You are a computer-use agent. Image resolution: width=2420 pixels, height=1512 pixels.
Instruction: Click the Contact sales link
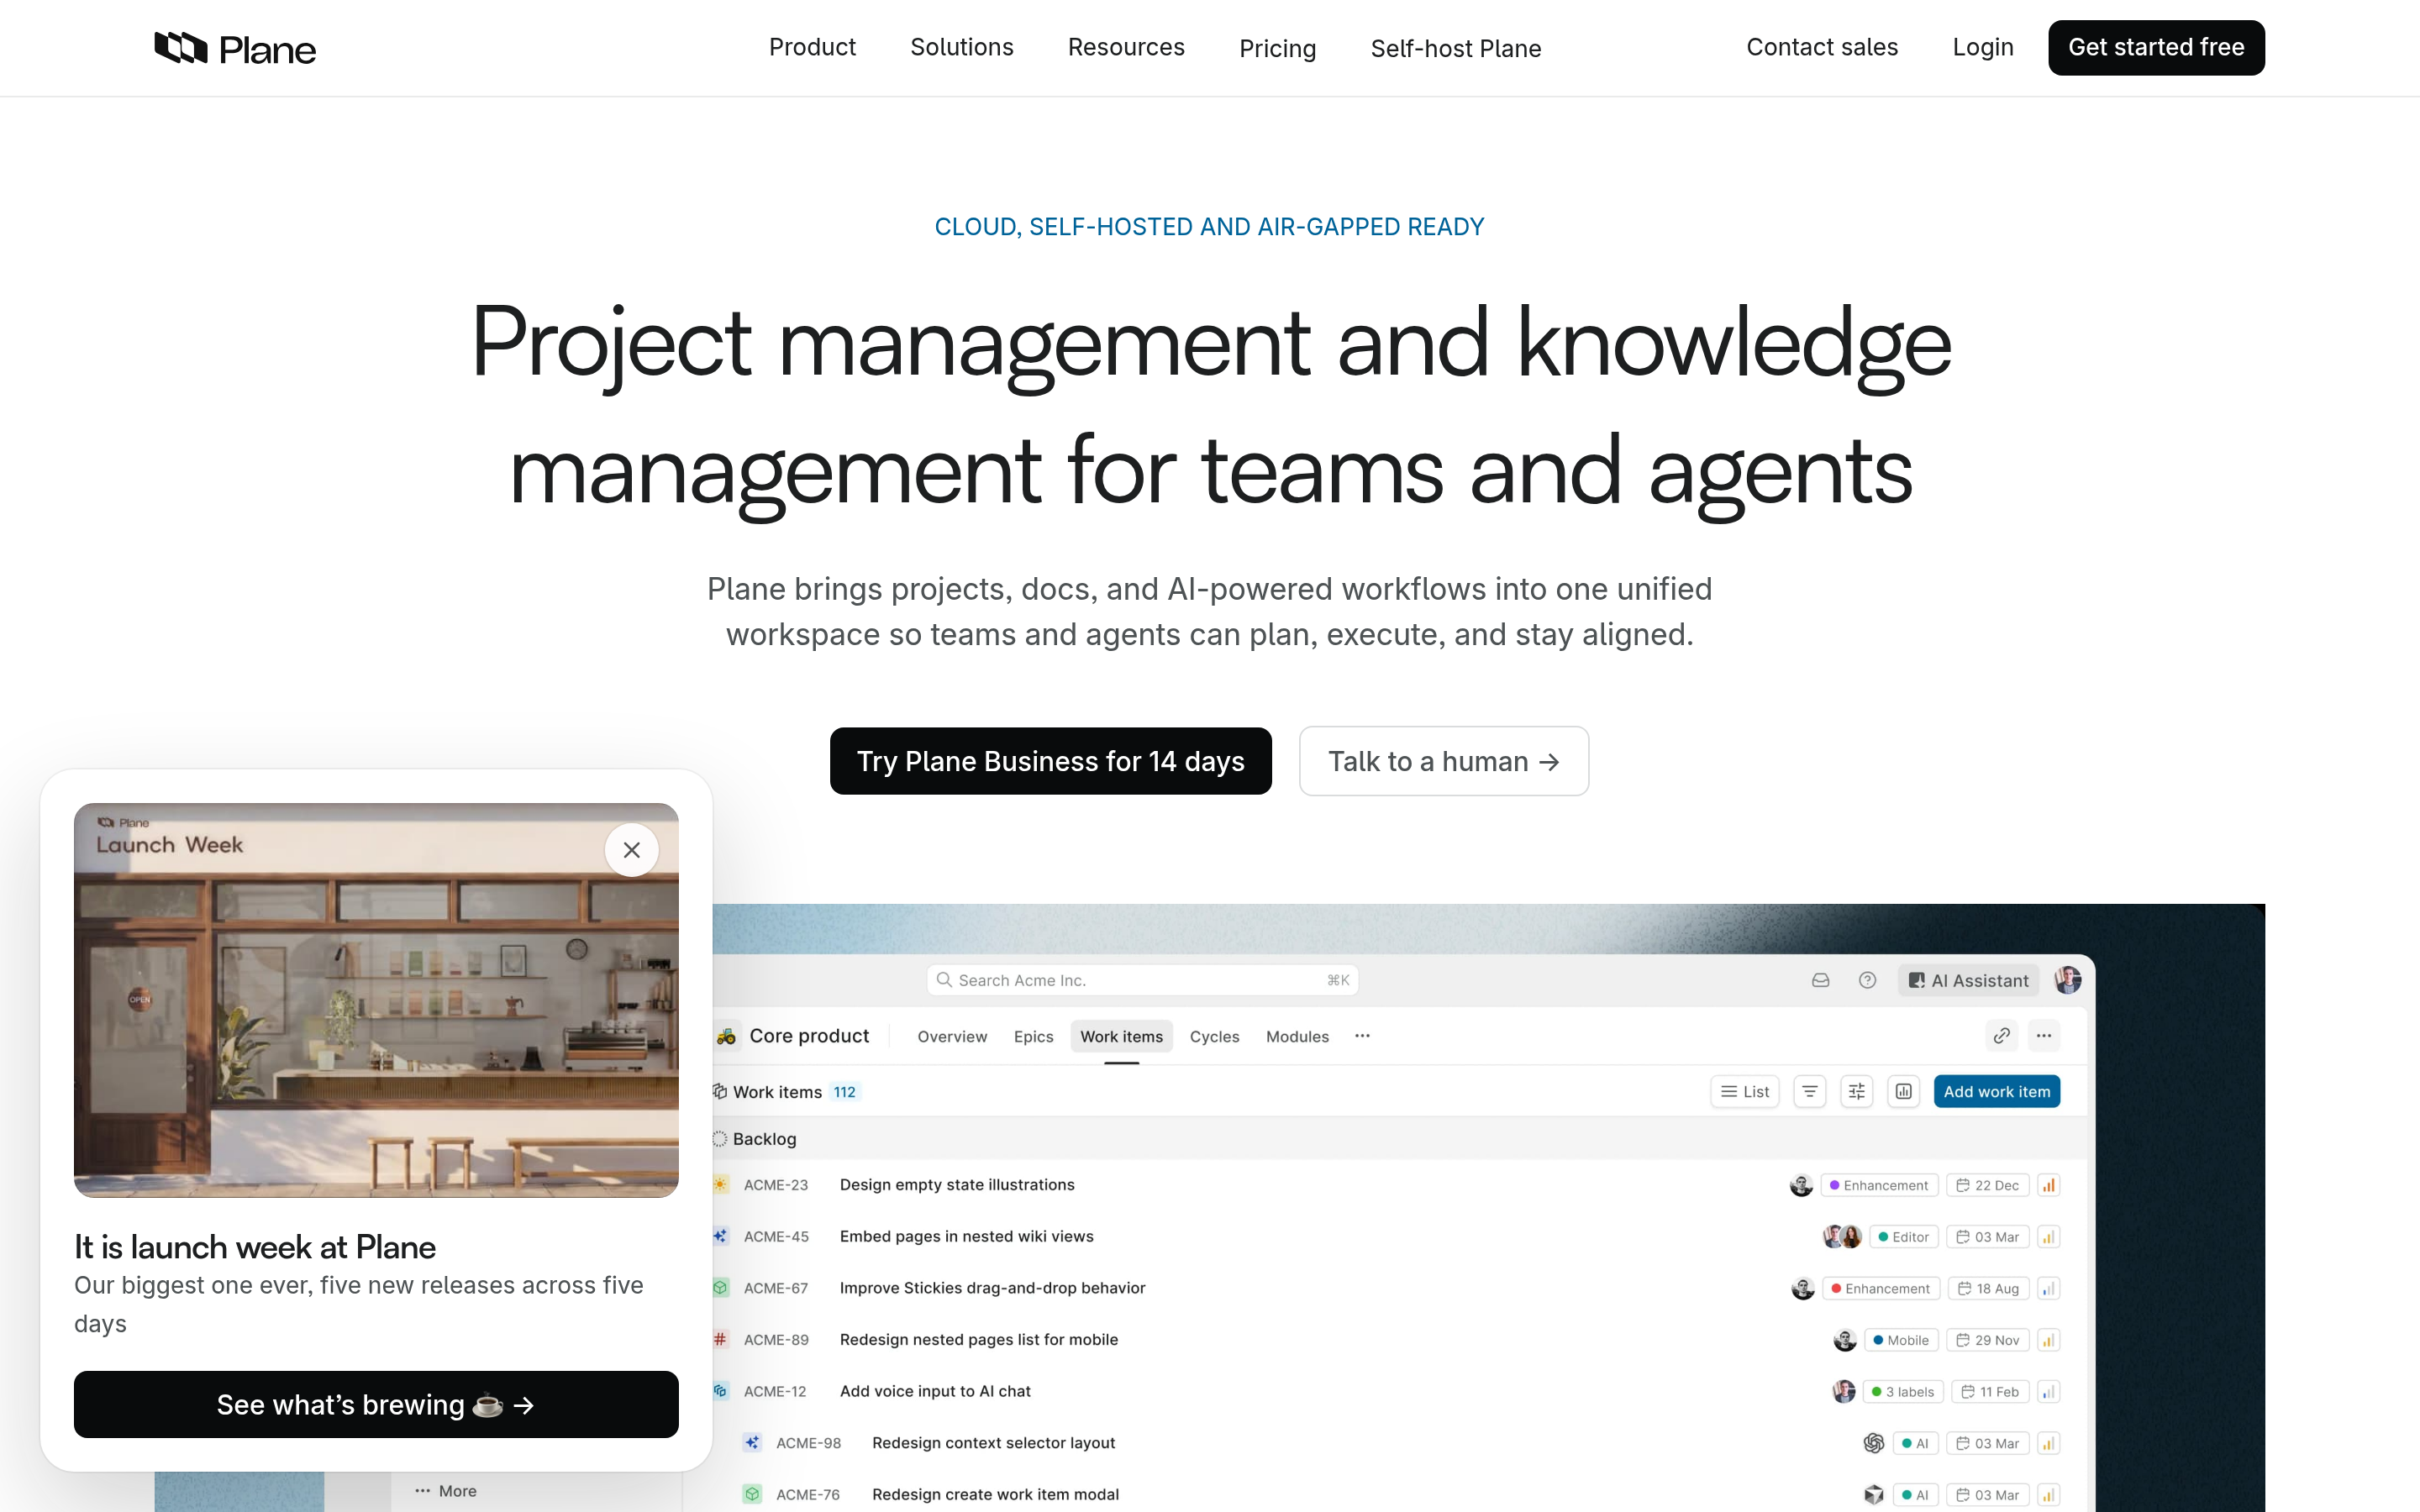[x=1821, y=47]
